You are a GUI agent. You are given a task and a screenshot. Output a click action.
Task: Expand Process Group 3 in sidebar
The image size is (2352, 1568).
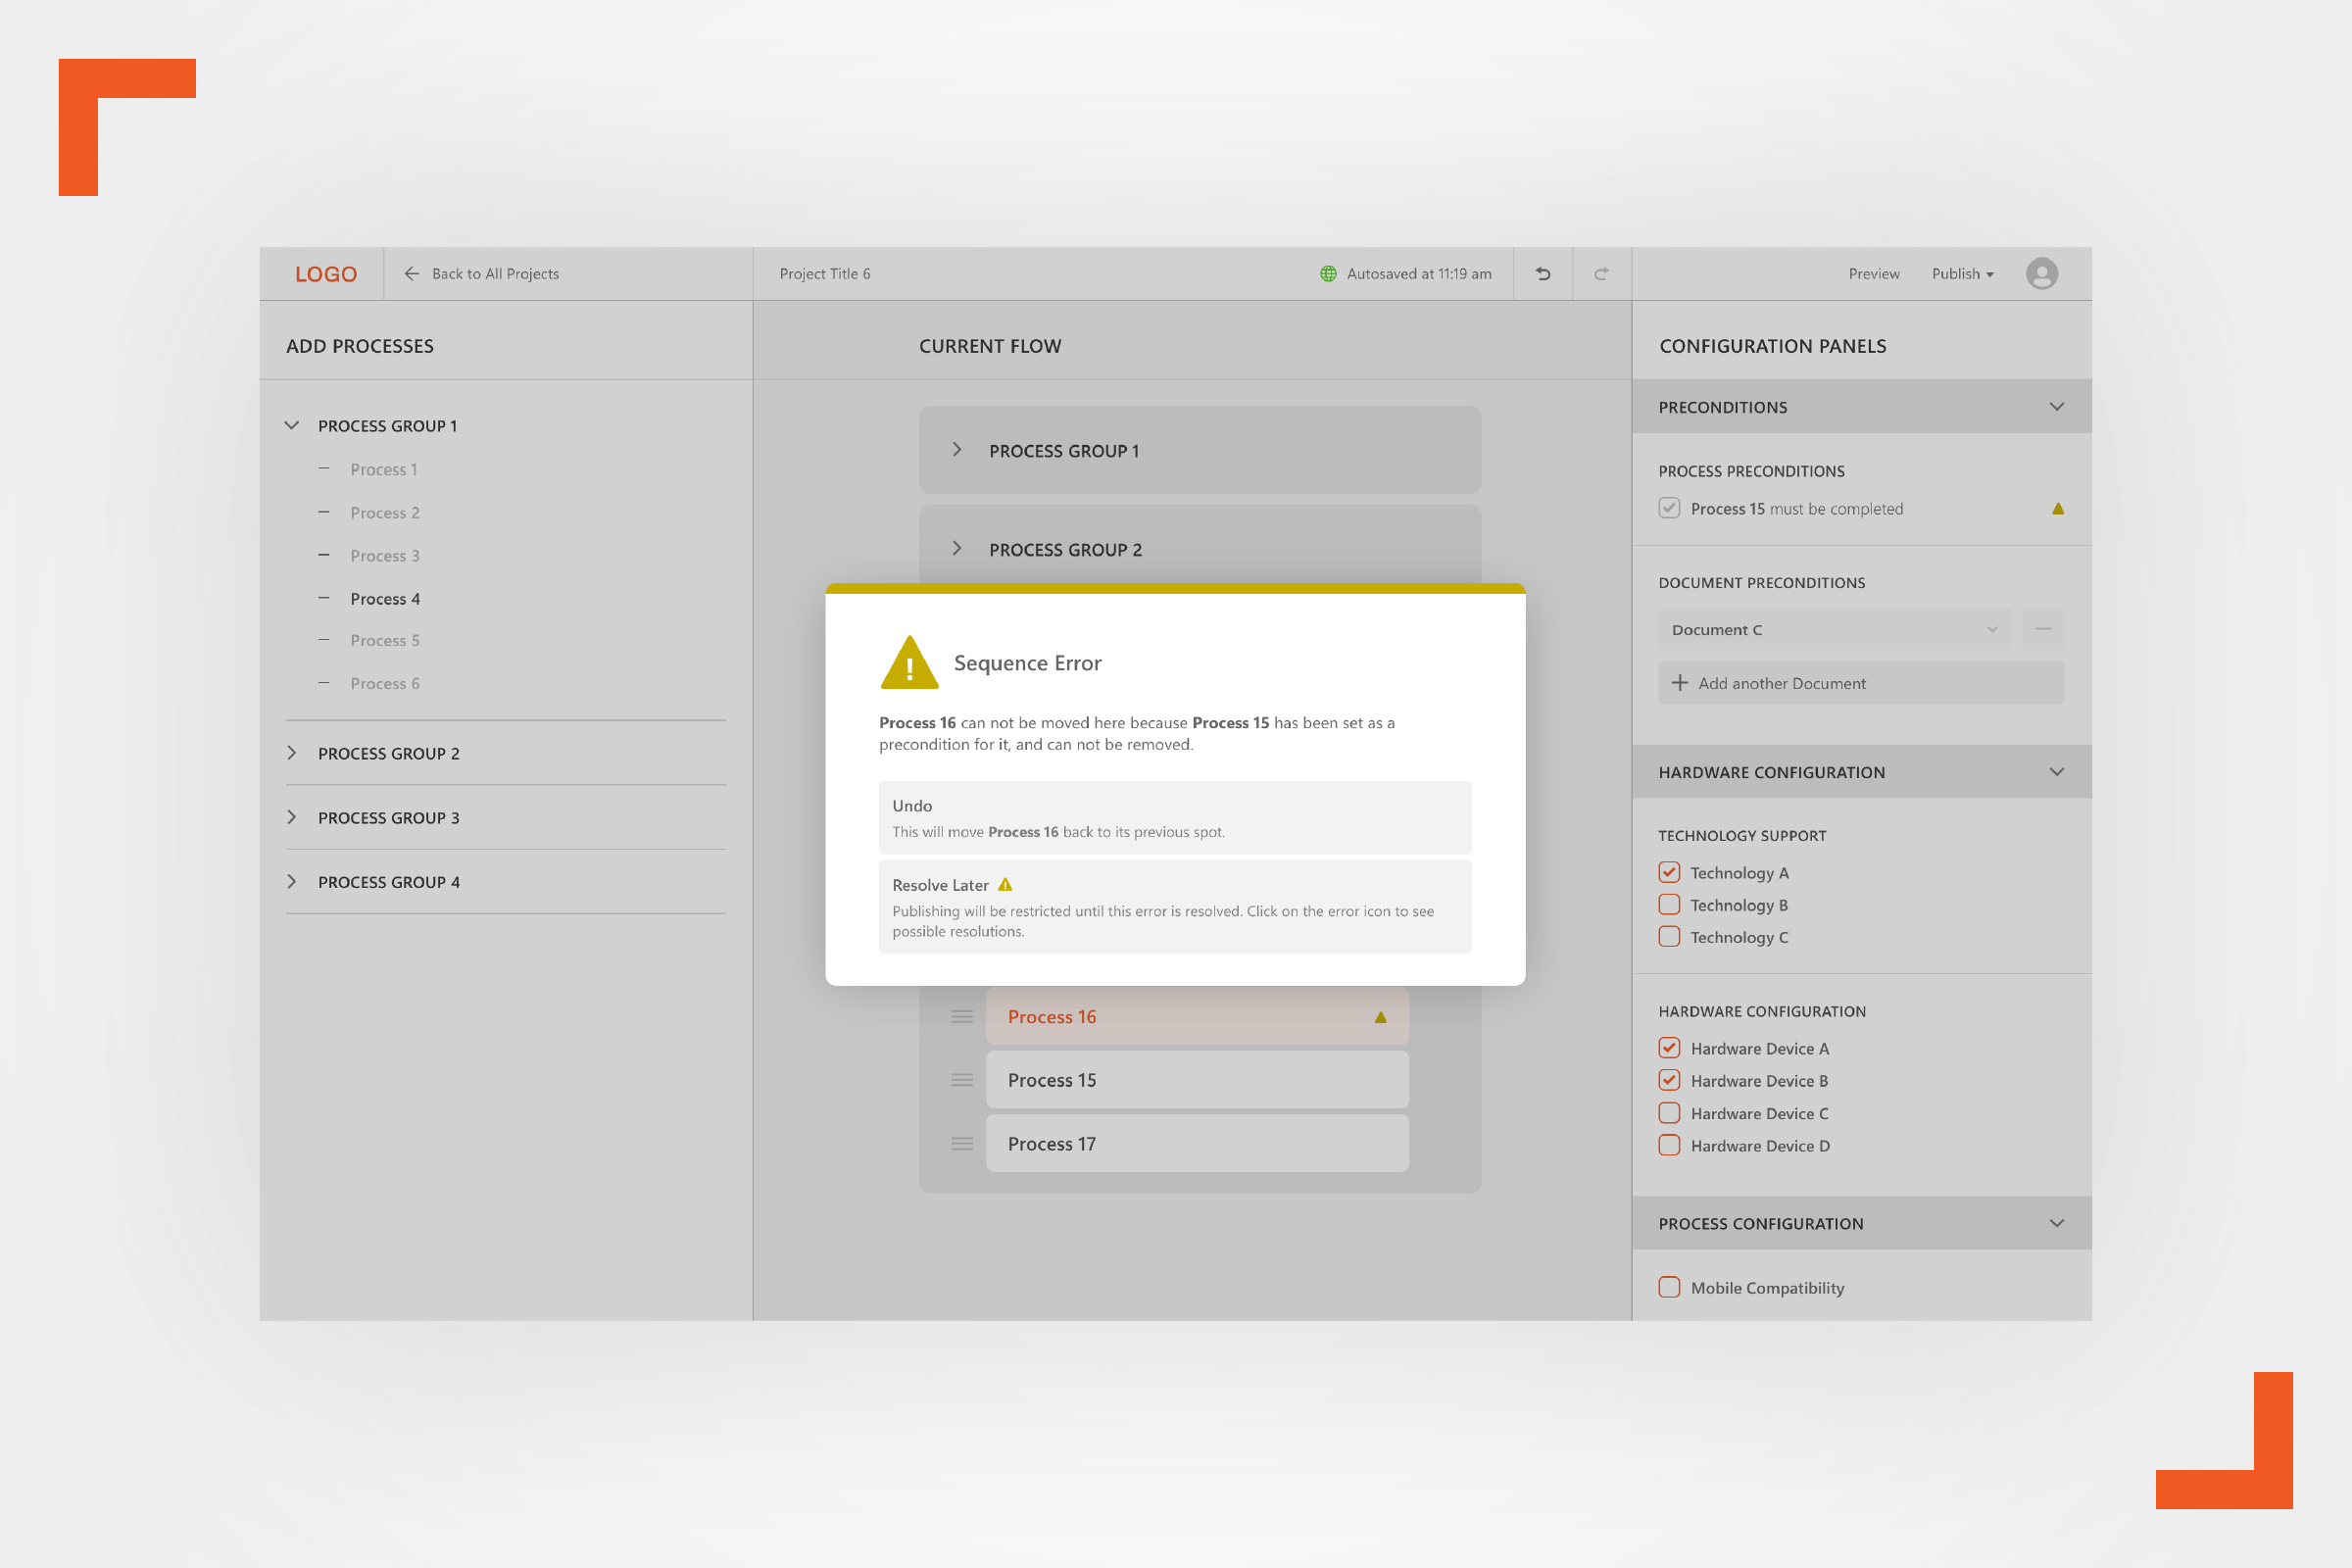pyautogui.click(x=292, y=817)
